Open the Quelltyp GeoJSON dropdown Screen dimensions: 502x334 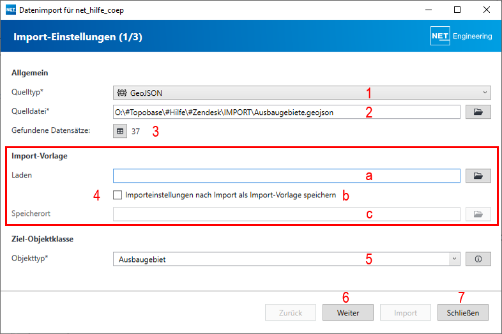(x=302, y=93)
